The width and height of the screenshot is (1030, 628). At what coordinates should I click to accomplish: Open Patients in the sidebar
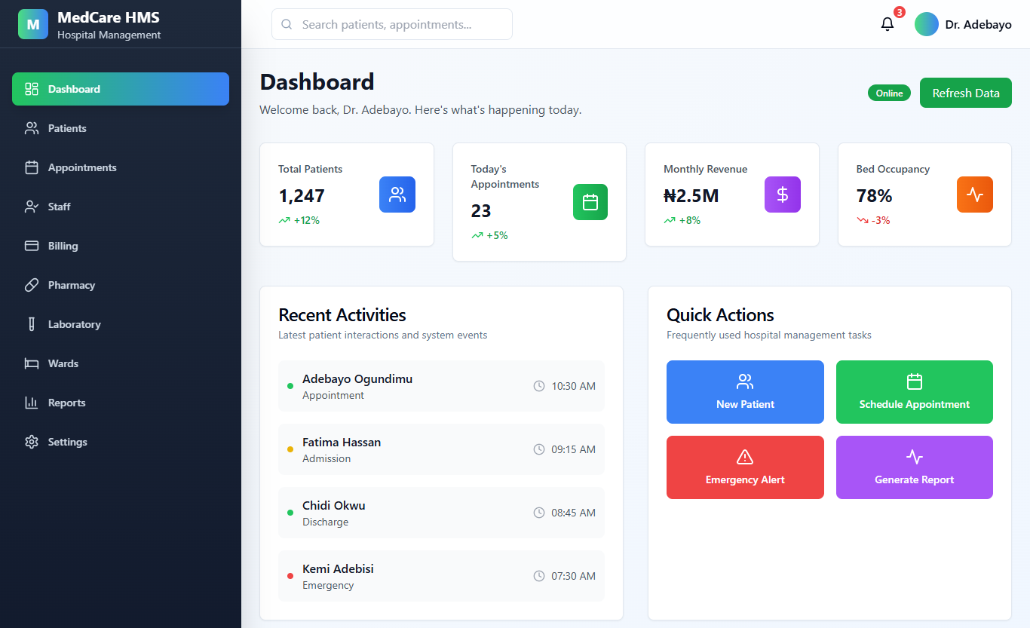[67, 128]
